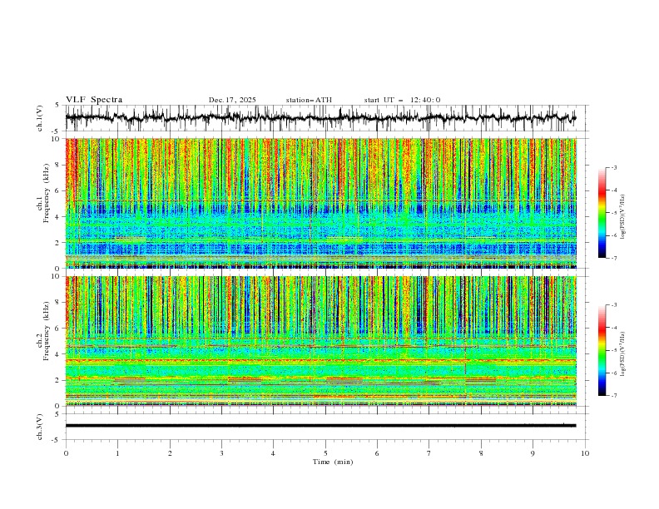659x509 pixels.
Task: Click the time axis tick label '0'
Action: [x=66, y=453]
